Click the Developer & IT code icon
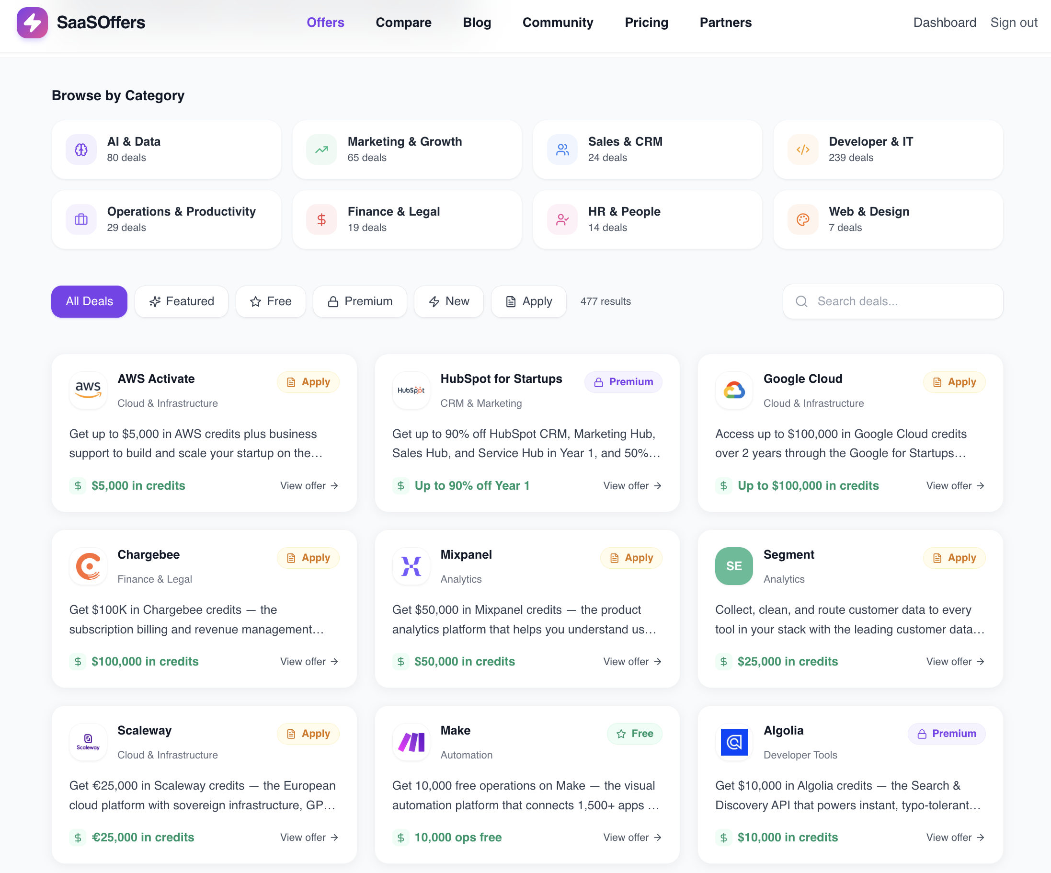The width and height of the screenshot is (1051, 873). 803,149
